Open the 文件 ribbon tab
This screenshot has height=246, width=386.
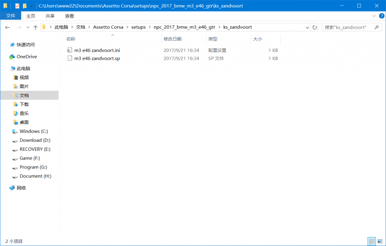click(x=11, y=16)
